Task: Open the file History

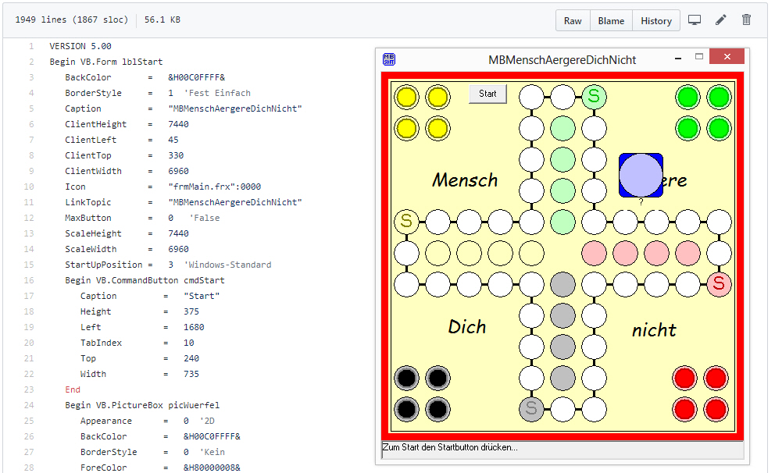Action: [655, 20]
